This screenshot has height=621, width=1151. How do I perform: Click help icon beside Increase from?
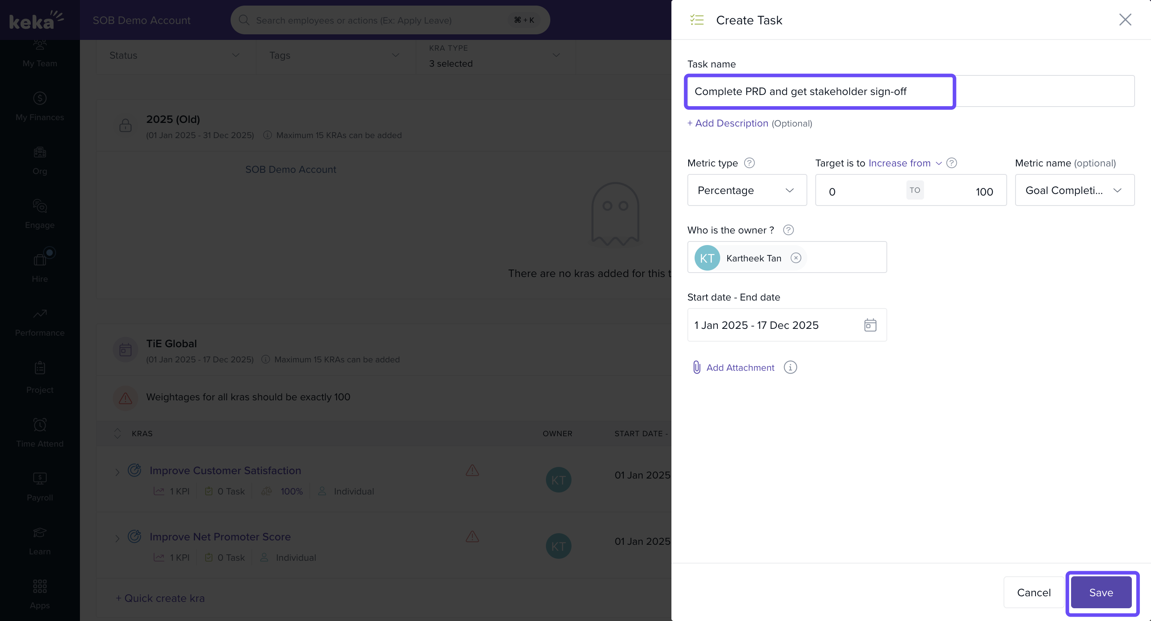click(x=952, y=163)
